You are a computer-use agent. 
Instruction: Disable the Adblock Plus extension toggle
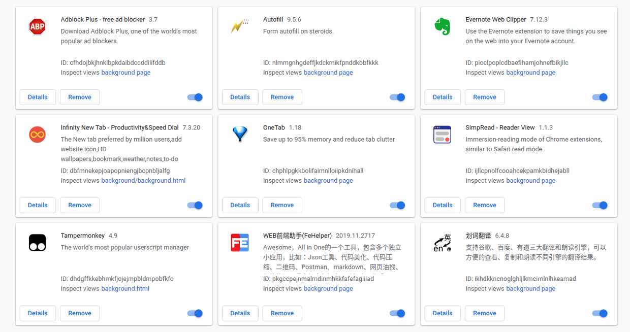pos(195,97)
